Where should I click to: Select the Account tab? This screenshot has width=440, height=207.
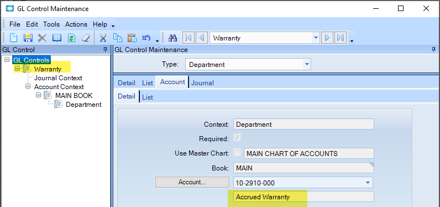click(172, 82)
